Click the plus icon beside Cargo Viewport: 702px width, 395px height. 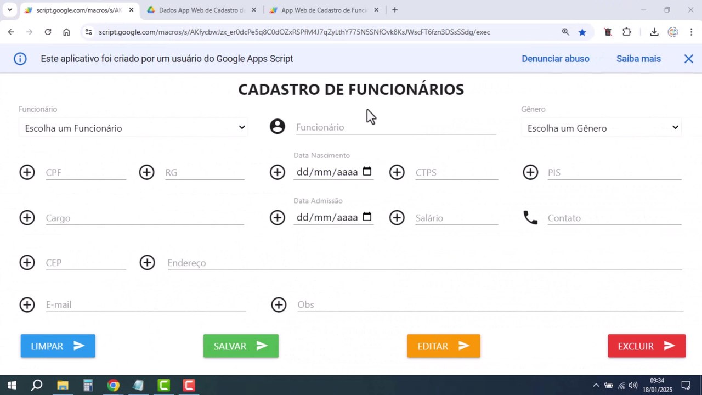(x=27, y=218)
